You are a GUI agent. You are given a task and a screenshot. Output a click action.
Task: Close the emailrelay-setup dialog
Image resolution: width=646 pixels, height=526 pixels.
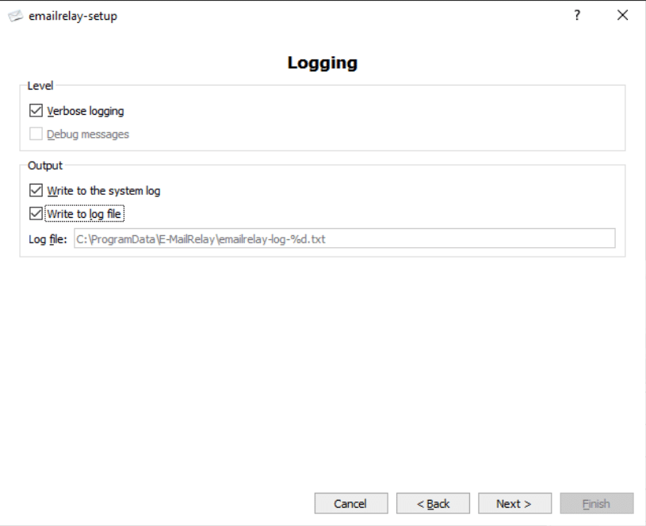(622, 15)
